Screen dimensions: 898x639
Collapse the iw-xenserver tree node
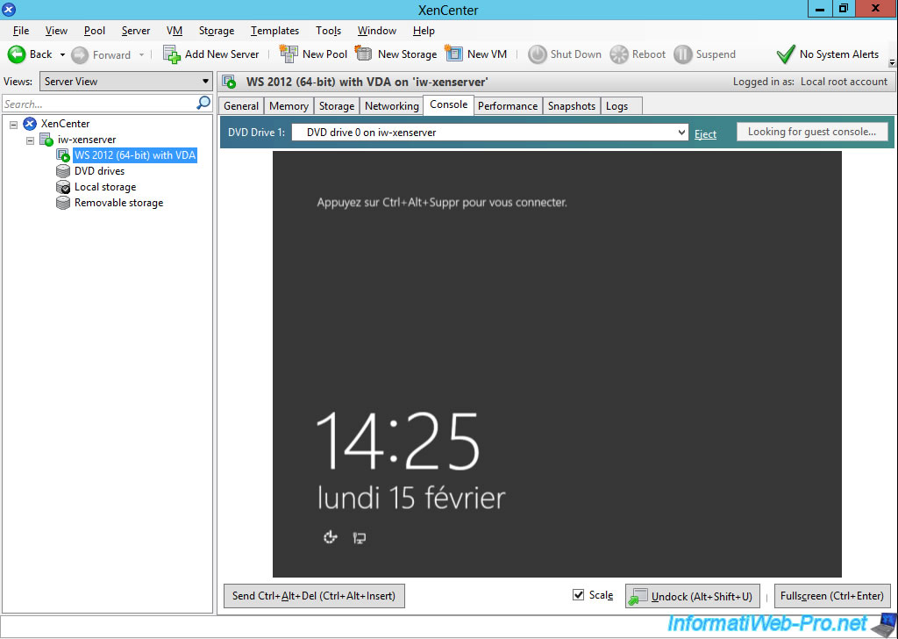[x=31, y=140]
